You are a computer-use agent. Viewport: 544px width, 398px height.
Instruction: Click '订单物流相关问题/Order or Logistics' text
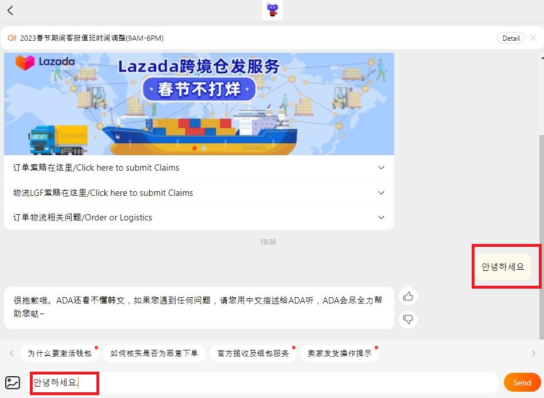coord(83,218)
